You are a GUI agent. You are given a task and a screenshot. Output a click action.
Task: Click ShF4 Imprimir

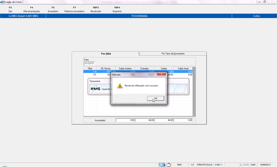point(117,9)
